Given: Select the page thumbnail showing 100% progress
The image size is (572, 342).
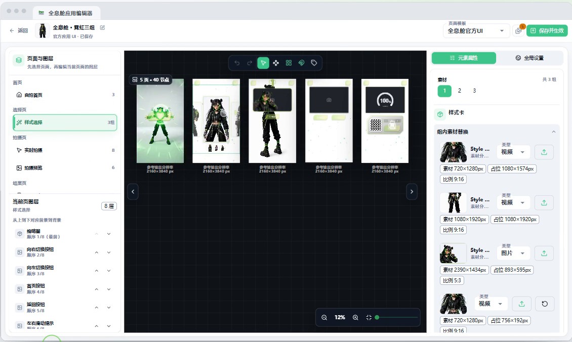Looking at the screenshot, I should tap(385, 121).
